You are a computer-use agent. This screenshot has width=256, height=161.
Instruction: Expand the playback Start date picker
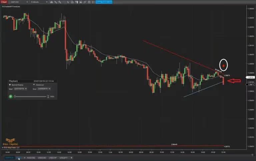26,89
